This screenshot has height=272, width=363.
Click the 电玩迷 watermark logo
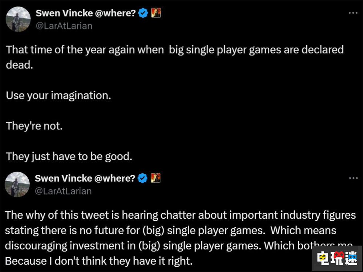pos(337,258)
